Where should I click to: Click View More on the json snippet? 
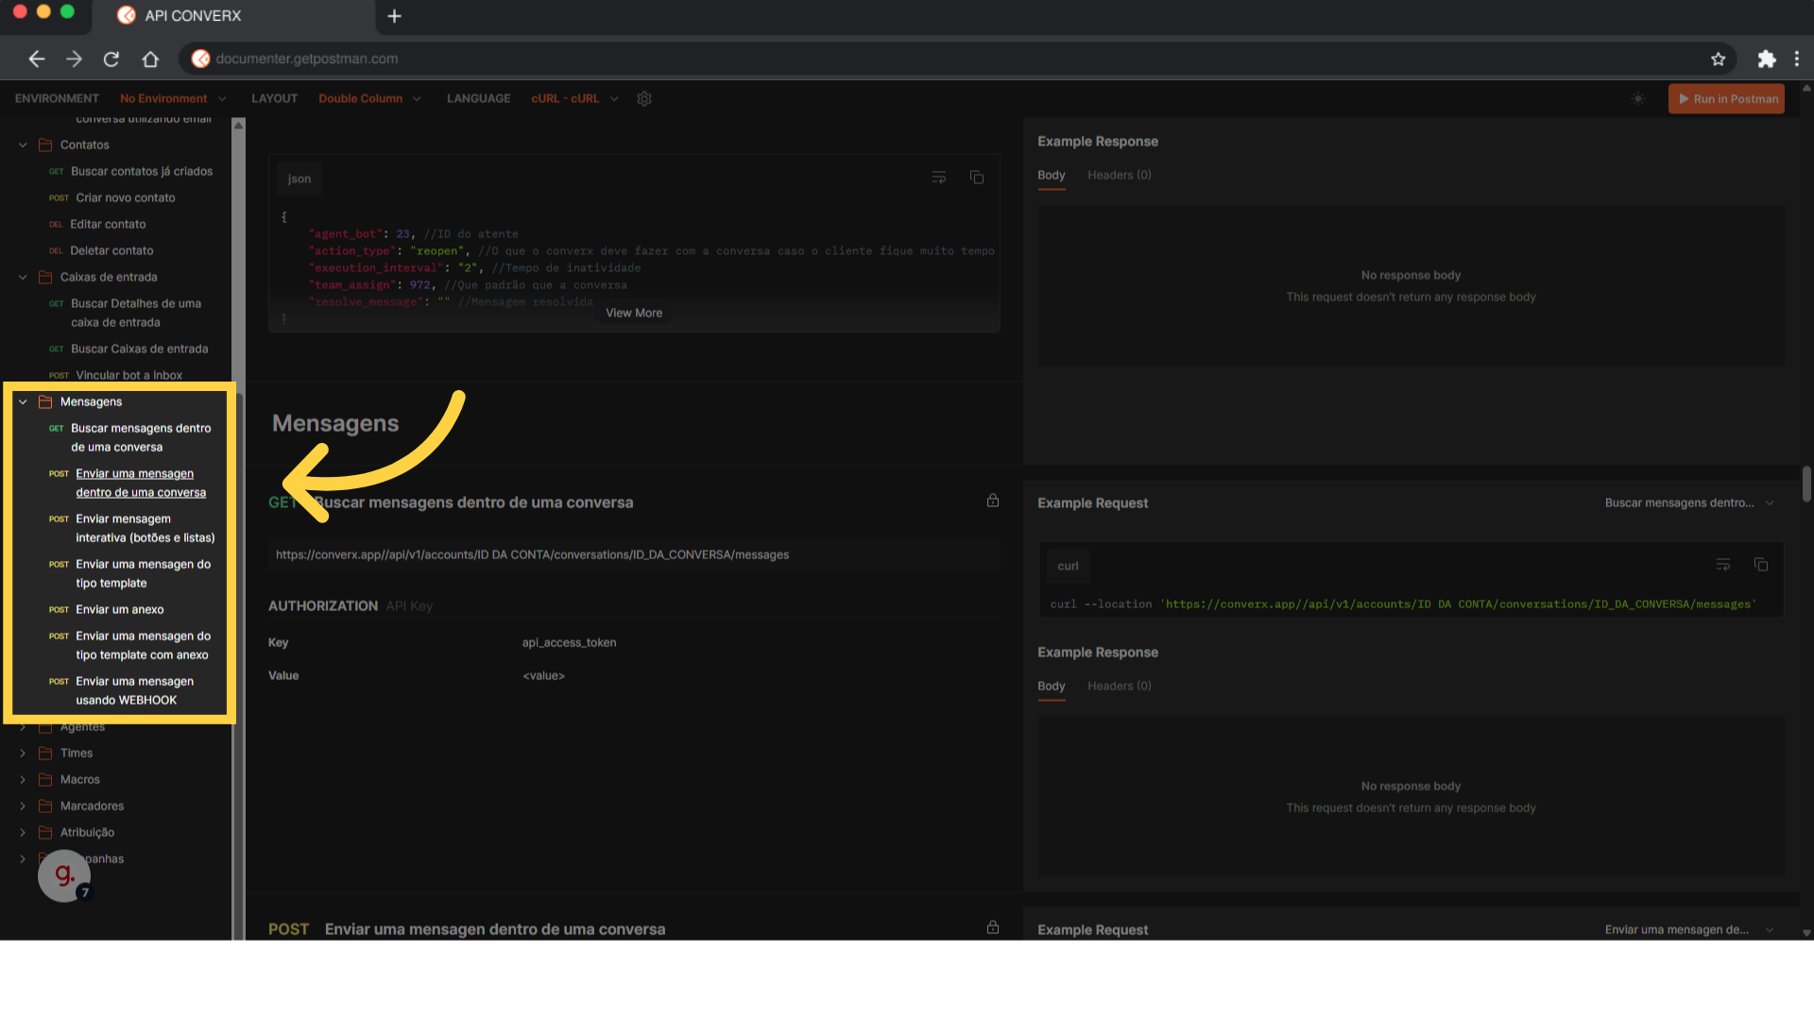pos(634,313)
